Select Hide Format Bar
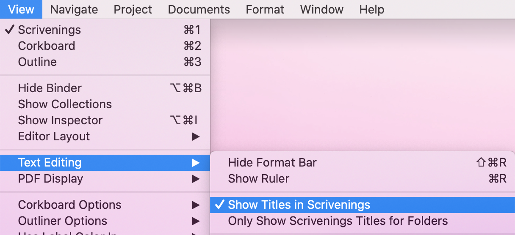The width and height of the screenshot is (515, 235). [x=363, y=163]
